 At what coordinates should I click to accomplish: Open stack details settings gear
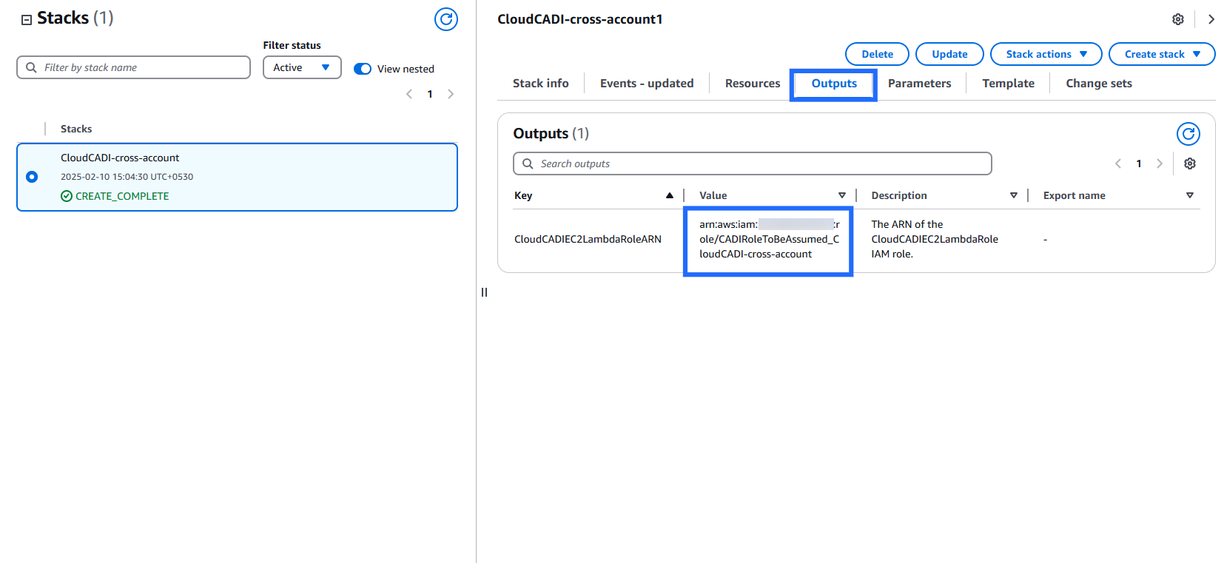click(x=1177, y=19)
